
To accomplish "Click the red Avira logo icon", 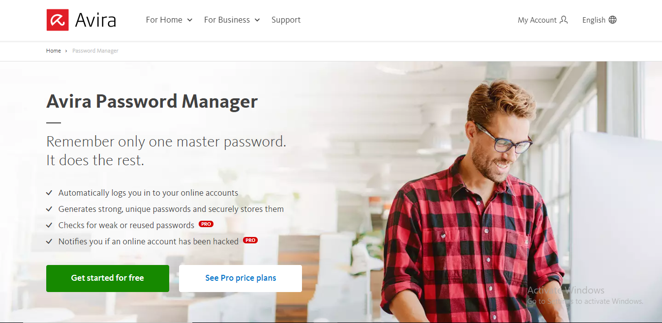I will point(58,20).
